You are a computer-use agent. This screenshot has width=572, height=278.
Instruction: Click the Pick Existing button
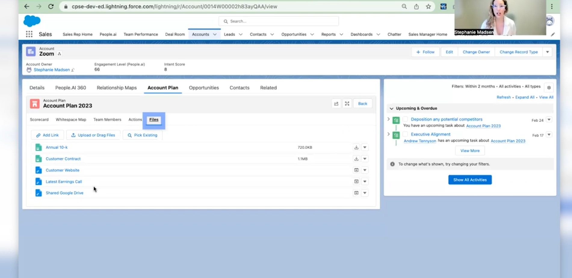(x=142, y=135)
